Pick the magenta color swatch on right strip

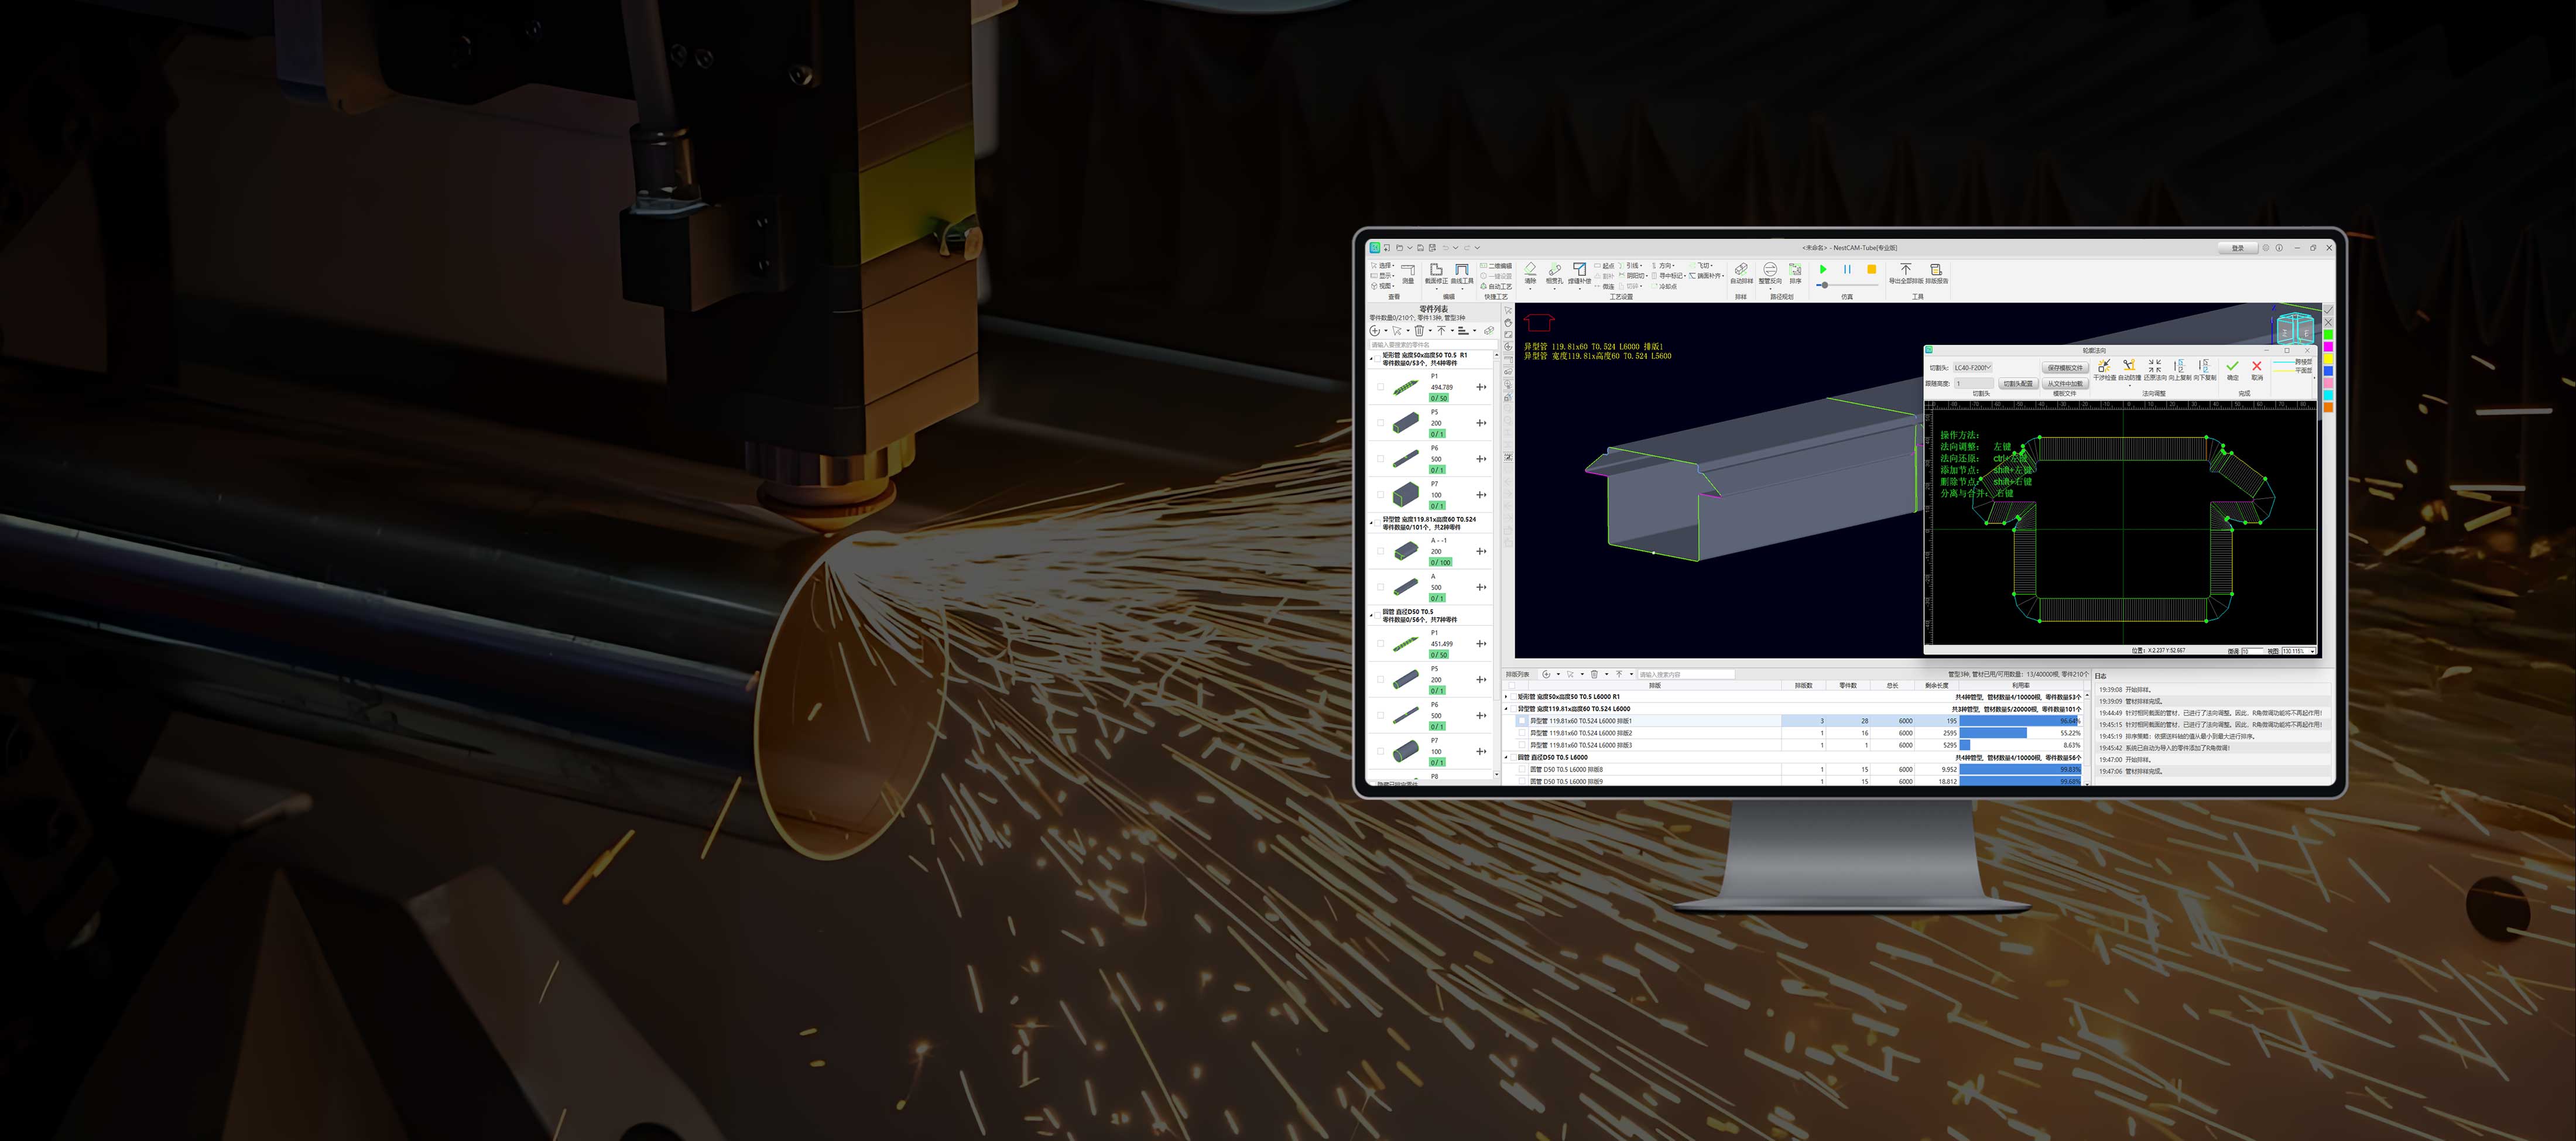(2329, 346)
